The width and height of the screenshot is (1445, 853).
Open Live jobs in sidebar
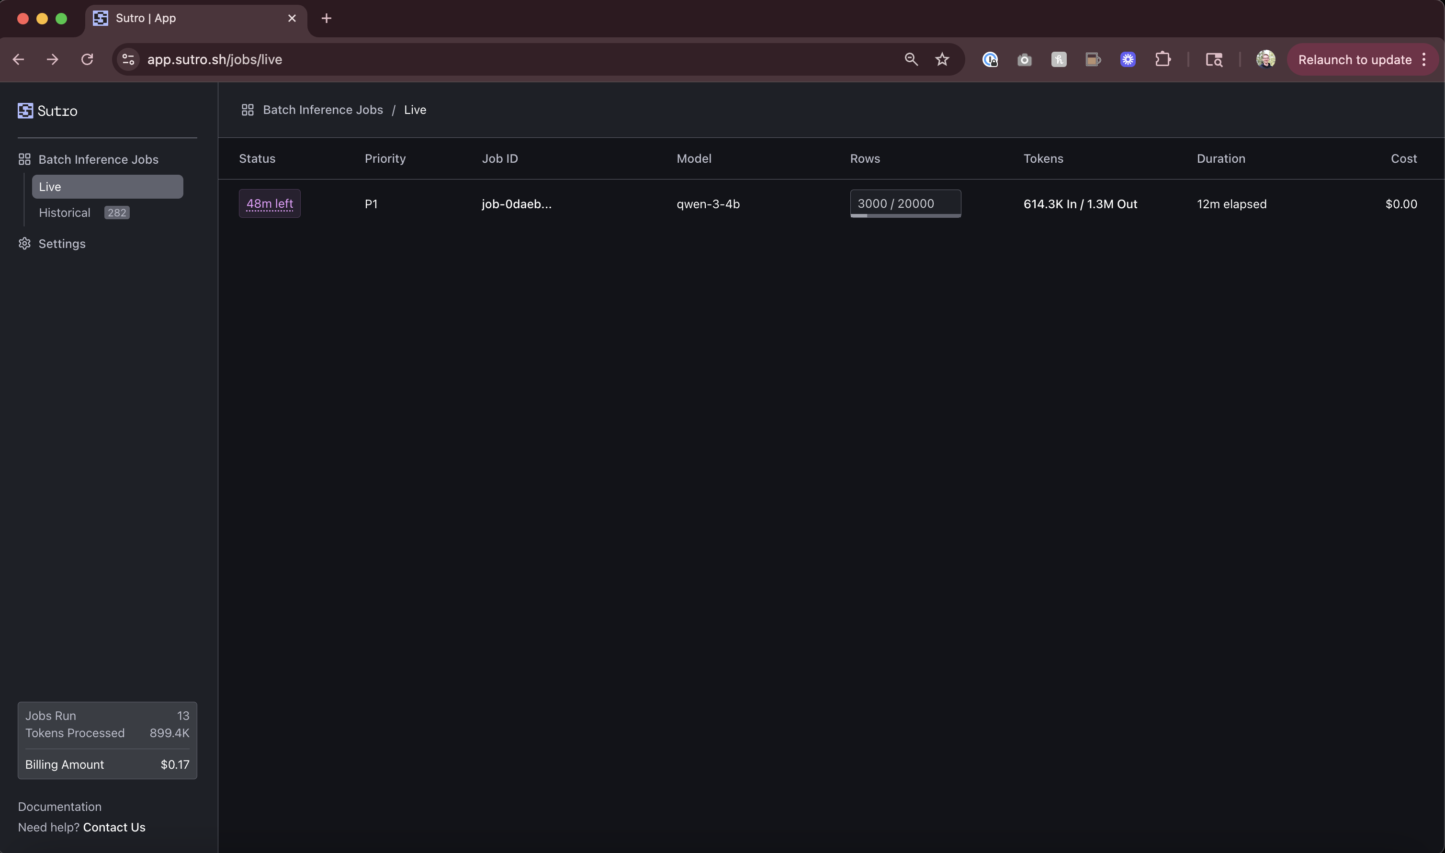(x=107, y=187)
